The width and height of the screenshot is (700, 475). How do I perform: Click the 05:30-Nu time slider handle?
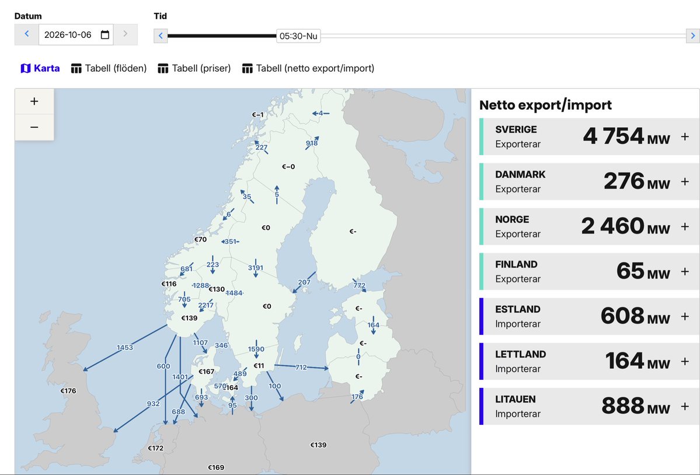[x=298, y=36]
